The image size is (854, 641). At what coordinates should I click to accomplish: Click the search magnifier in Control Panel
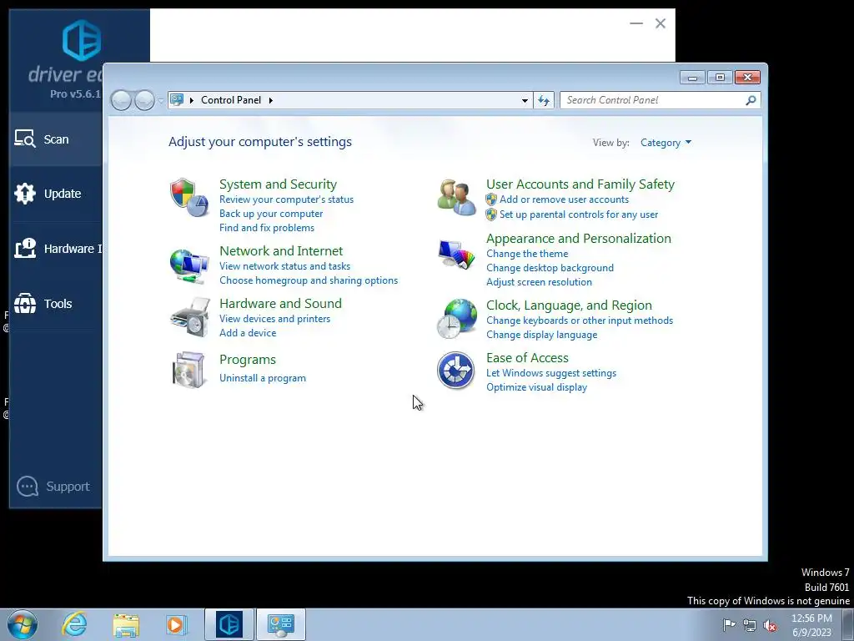(x=751, y=100)
